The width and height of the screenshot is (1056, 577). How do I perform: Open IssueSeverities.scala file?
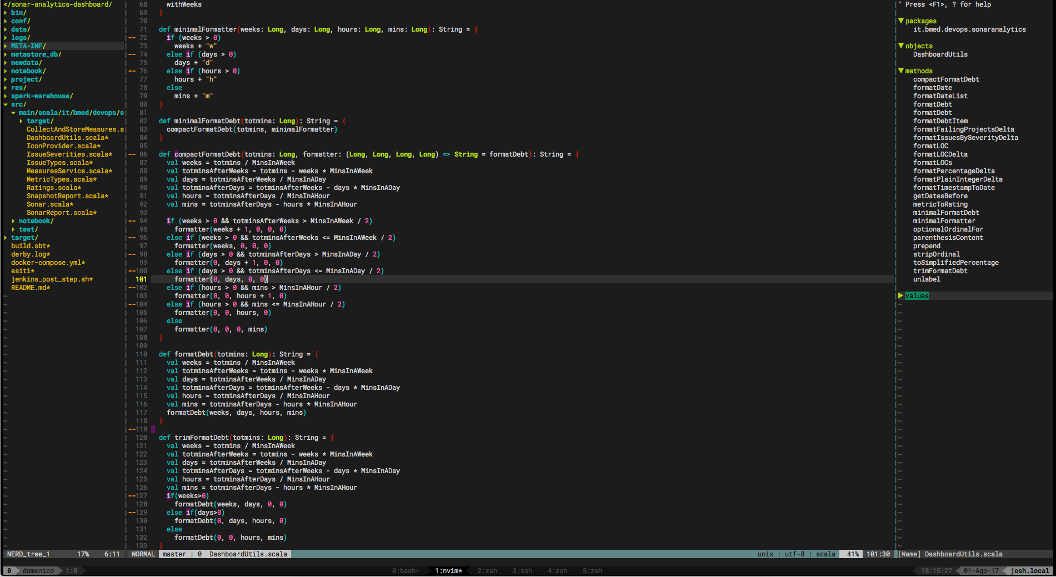(69, 154)
